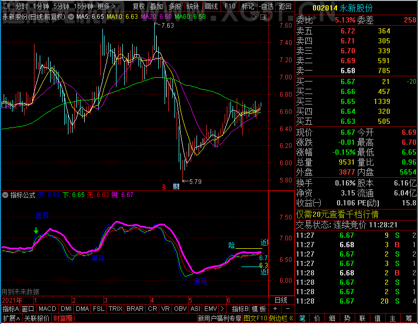Switch indicator to FSL

99,309
